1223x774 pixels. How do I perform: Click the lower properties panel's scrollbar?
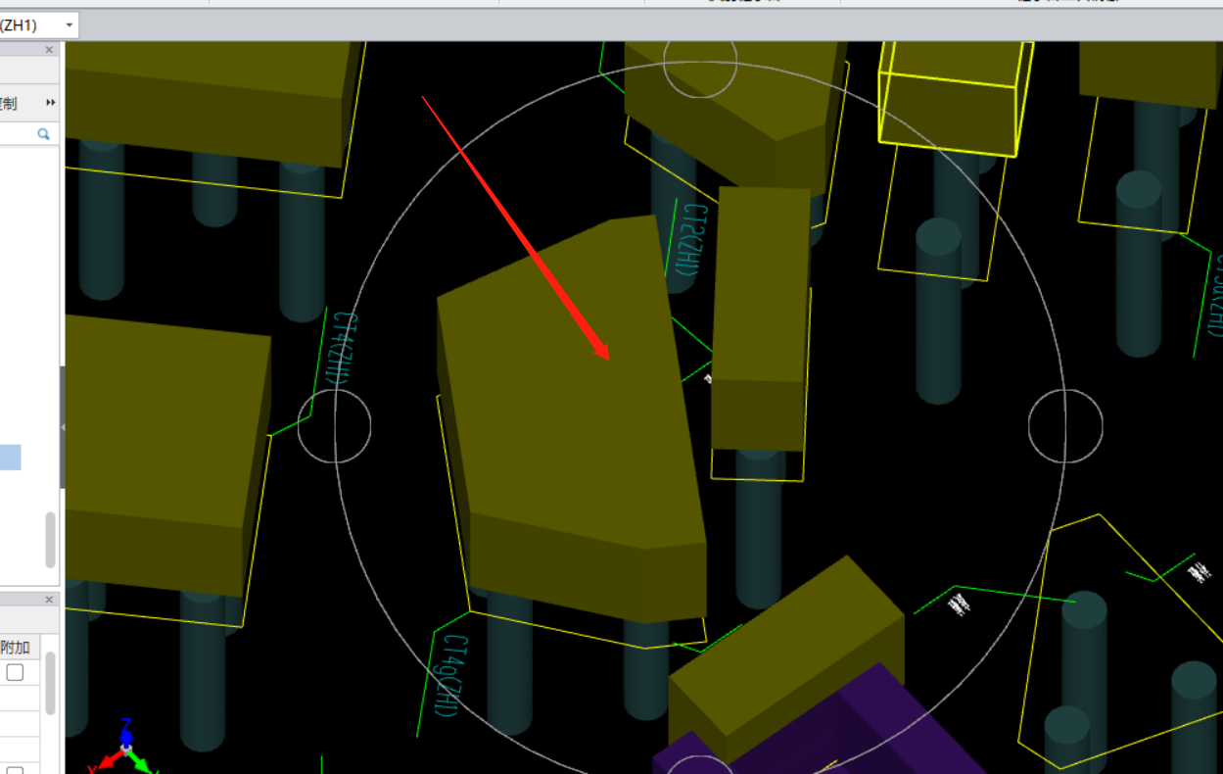click(x=51, y=681)
